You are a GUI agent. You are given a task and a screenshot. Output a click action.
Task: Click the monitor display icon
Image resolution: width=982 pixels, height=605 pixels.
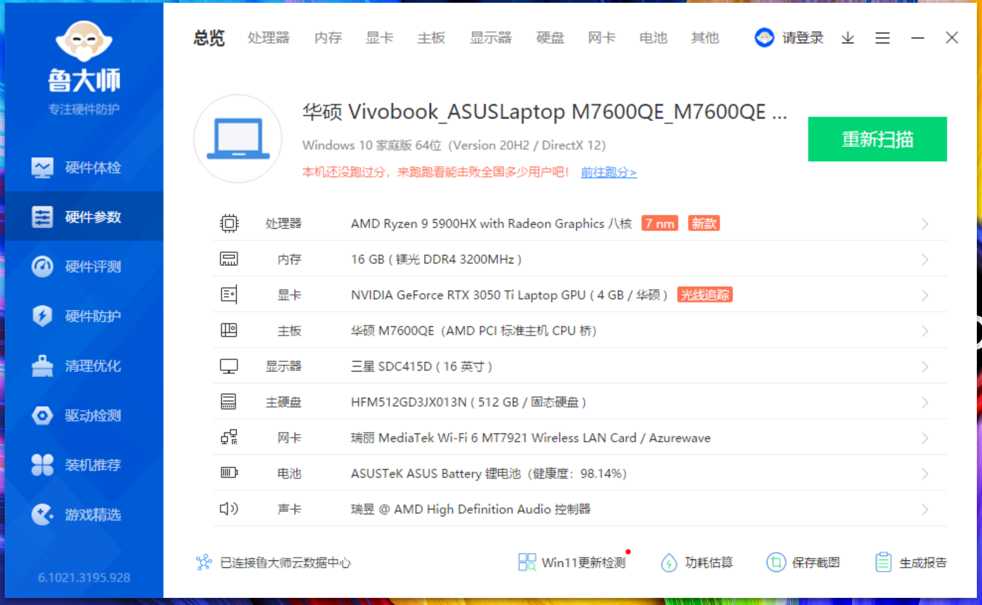pos(229,366)
